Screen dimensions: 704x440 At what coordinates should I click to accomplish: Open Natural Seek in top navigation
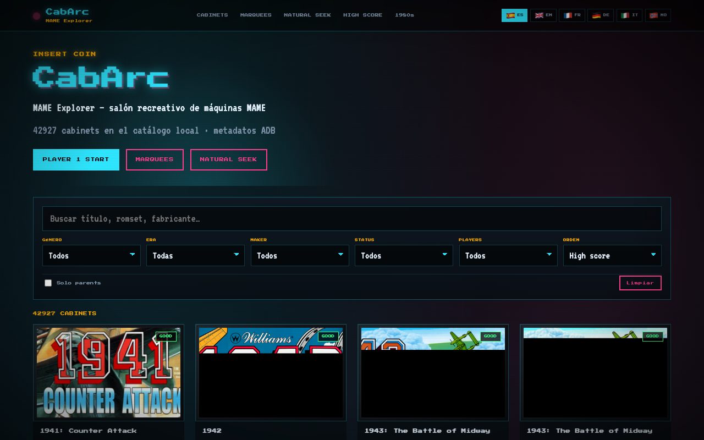pyautogui.click(x=307, y=15)
